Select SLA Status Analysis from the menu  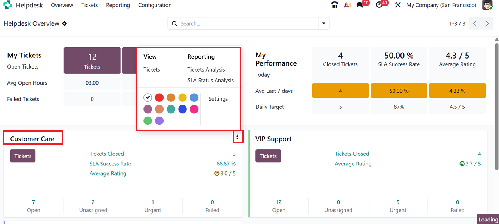[211, 80]
